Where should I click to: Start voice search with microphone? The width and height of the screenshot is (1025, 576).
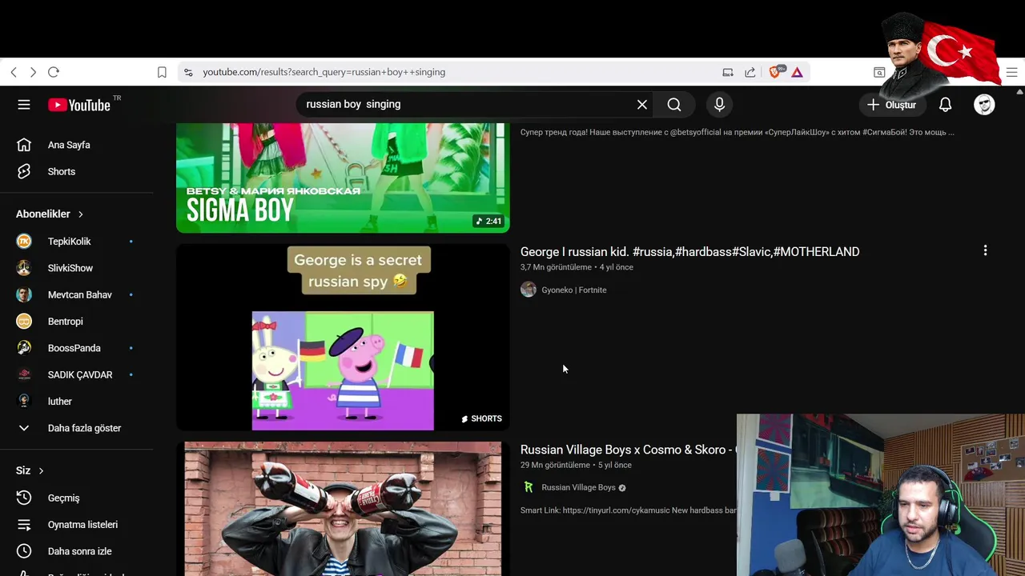click(719, 105)
